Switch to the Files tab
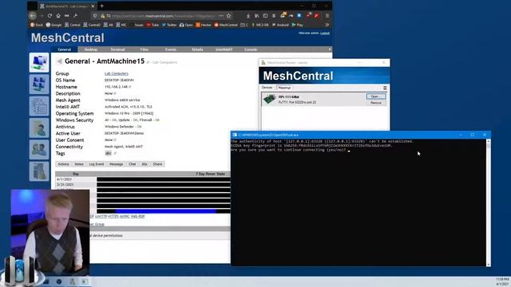 click(x=145, y=49)
